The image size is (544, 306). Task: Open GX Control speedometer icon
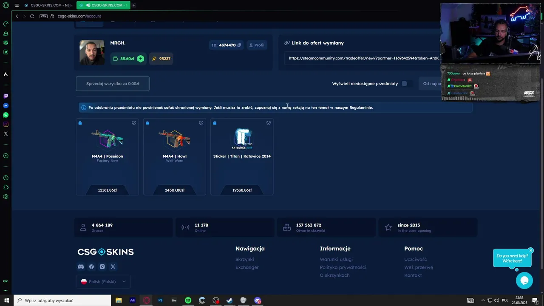point(6,24)
